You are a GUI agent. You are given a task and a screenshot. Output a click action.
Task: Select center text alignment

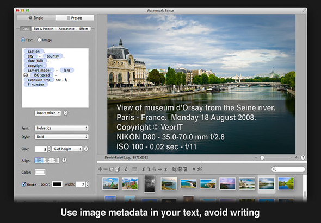coord(47,161)
